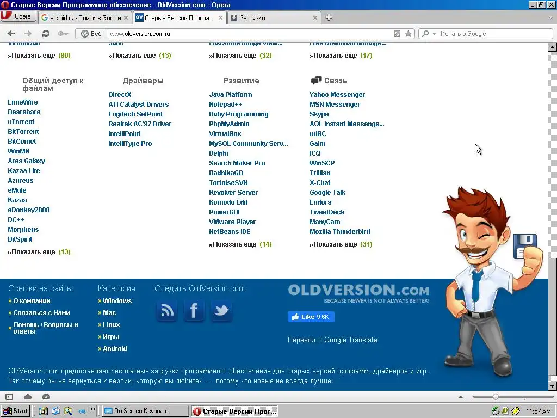Open the search engine dropdown magnifier
The image size is (557, 418).
click(x=429, y=34)
